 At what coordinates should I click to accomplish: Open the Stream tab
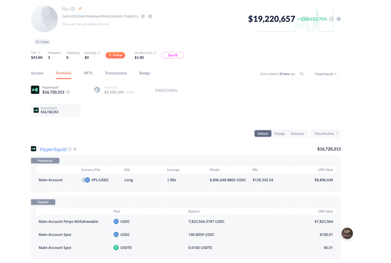pyautogui.click(x=37, y=73)
